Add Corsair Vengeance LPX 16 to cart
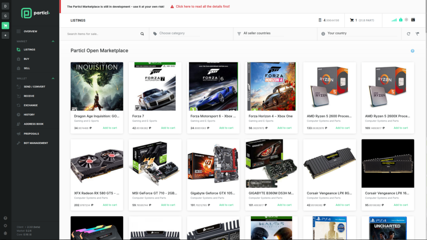This screenshot has width=427, height=240. point(401,205)
